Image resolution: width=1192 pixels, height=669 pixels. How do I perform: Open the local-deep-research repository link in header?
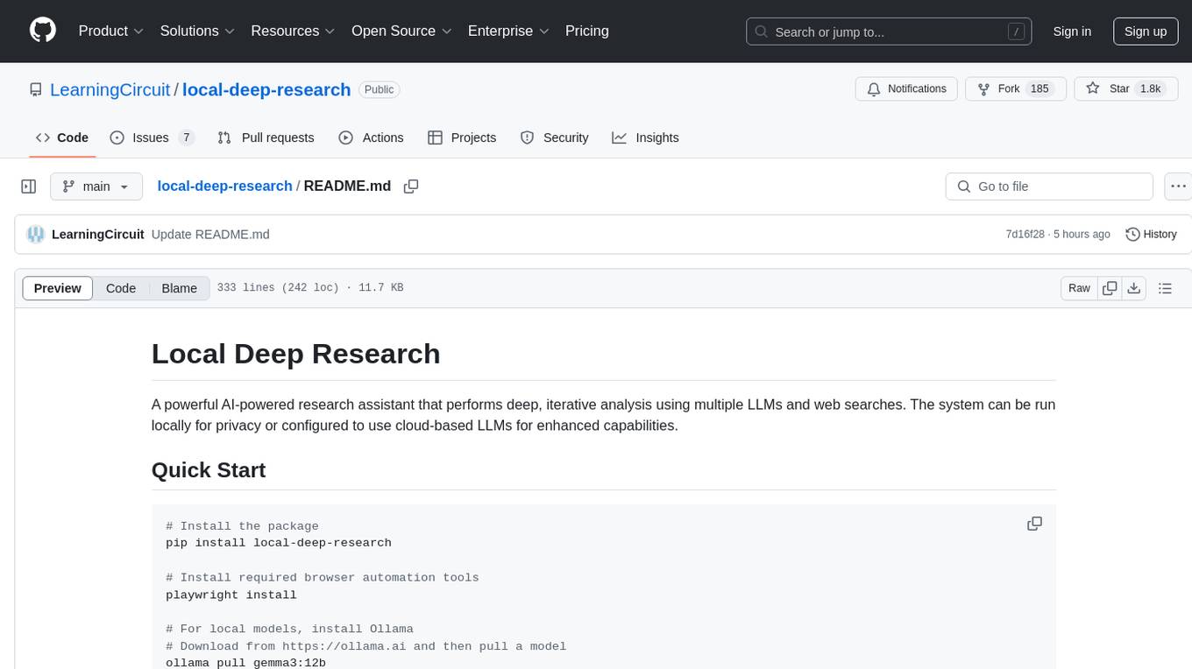266,89
